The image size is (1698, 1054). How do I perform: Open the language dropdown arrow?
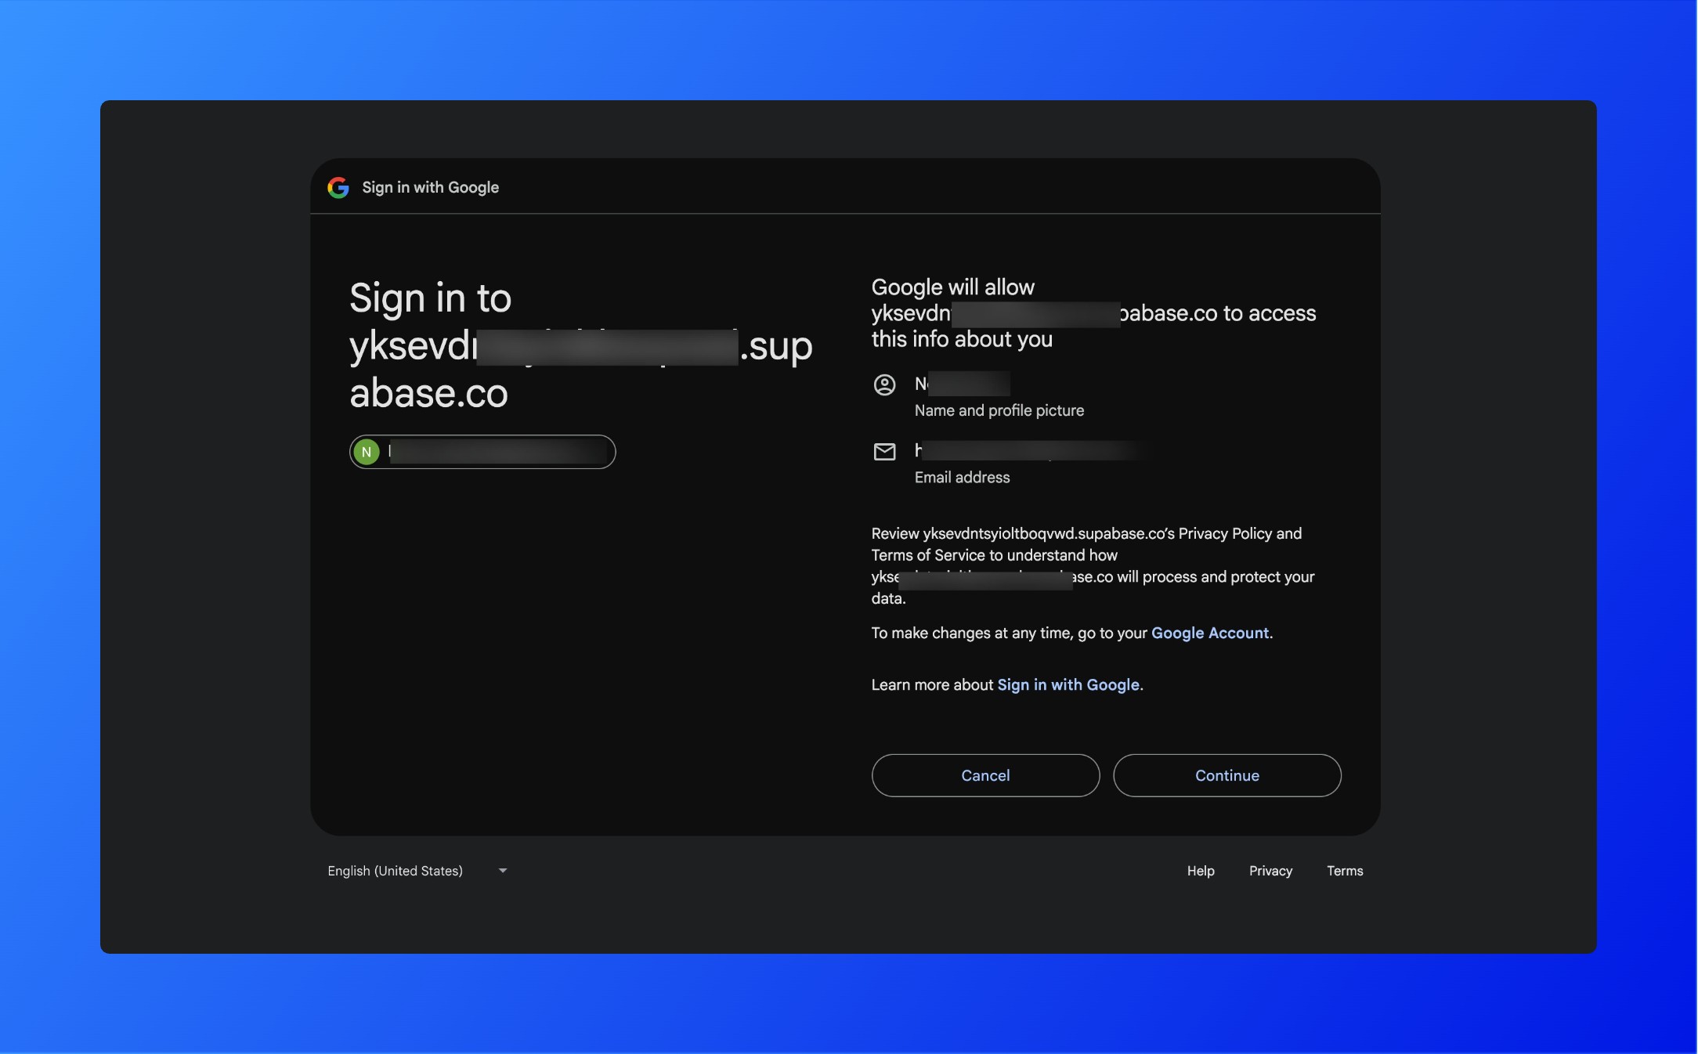click(503, 871)
